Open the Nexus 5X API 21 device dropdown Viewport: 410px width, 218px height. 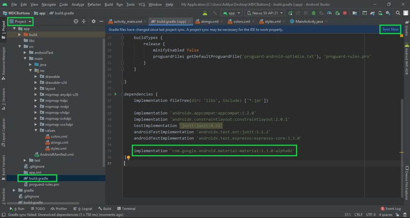pyautogui.click(x=265, y=13)
